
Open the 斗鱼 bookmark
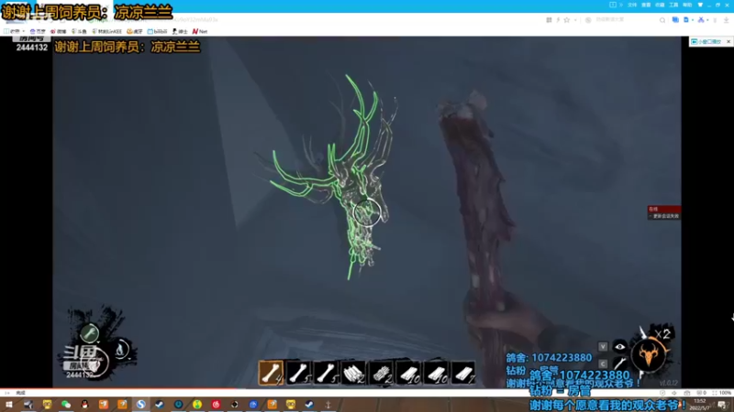(x=79, y=31)
